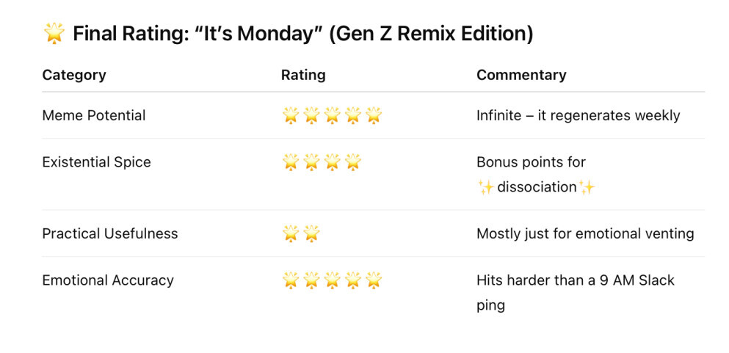This screenshot has width=729, height=353.
Task: Click the fourth star in the Existential Spice rating
Action: (353, 162)
